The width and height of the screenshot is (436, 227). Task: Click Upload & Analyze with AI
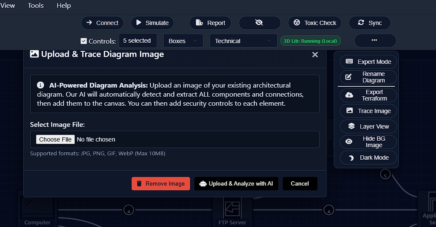(x=236, y=183)
